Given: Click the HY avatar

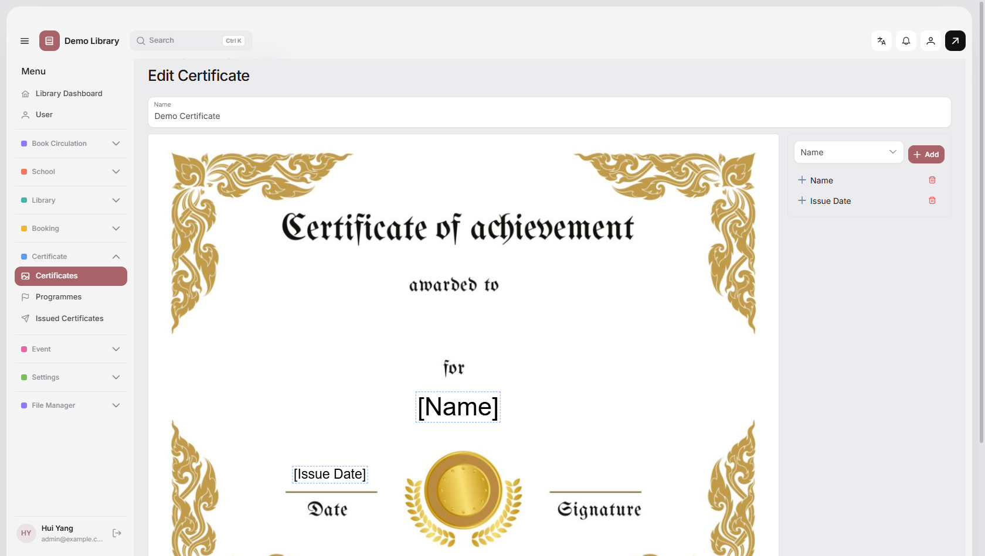Looking at the screenshot, I should click(x=26, y=533).
